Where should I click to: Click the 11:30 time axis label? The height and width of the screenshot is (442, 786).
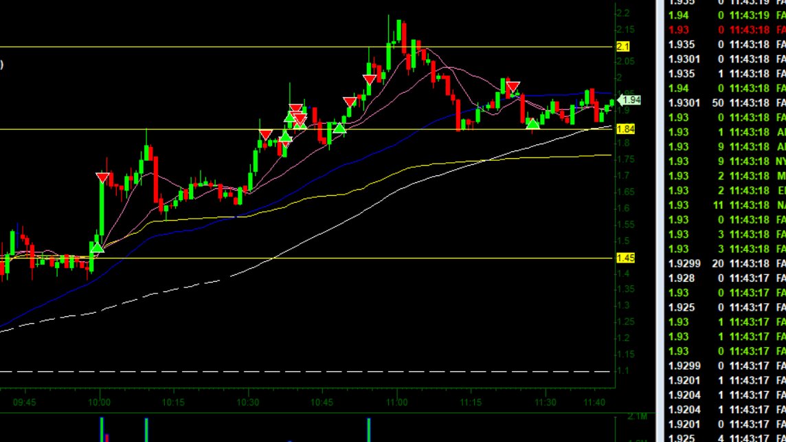coord(545,402)
